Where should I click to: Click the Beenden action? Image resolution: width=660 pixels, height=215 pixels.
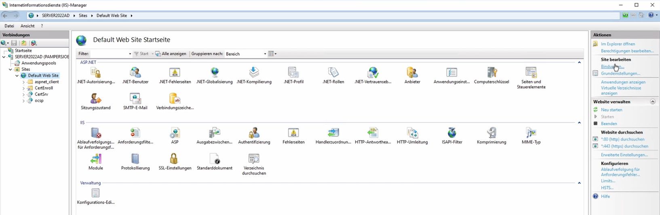click(609, 123)
